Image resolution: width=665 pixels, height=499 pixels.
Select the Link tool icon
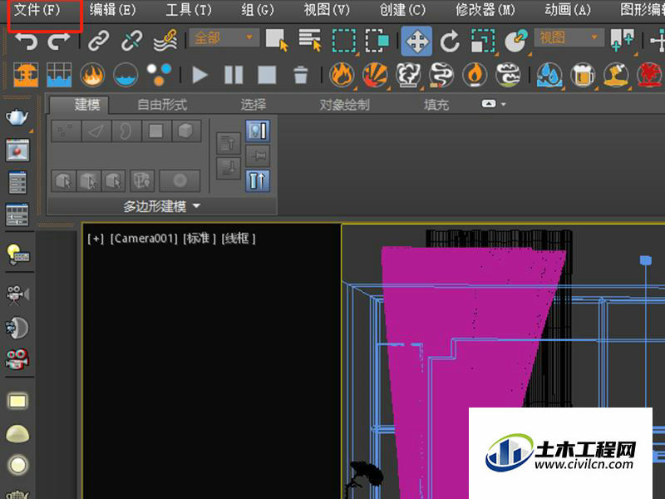98,41
